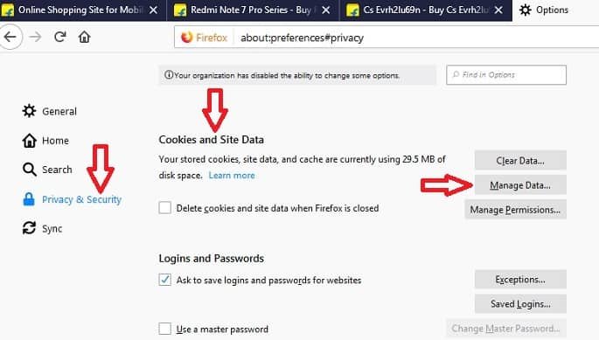Close the Cs Evrh2lu69n tab

click(498, 10)
